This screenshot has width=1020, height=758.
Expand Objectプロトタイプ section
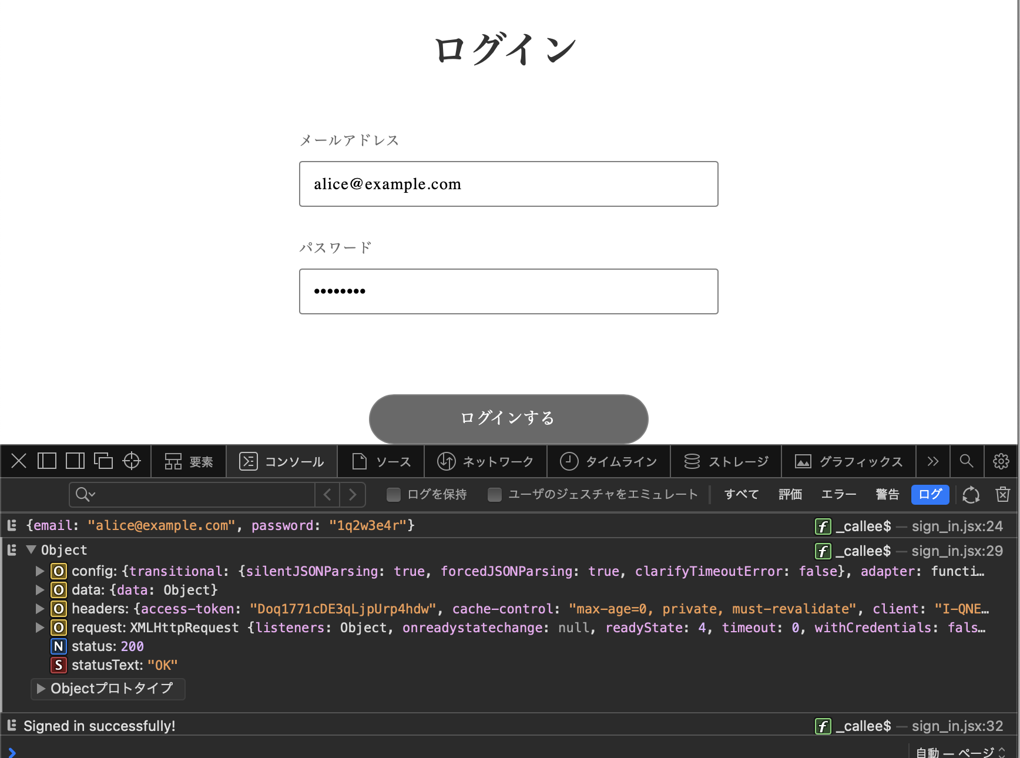tap(41, 689)
